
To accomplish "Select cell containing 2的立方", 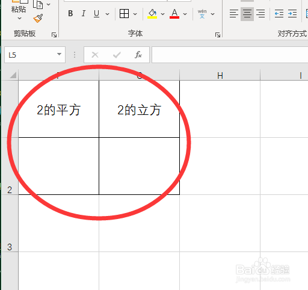I will (139, 109).
